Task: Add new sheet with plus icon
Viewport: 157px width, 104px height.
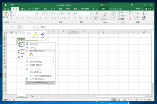Action: (32, 96)
